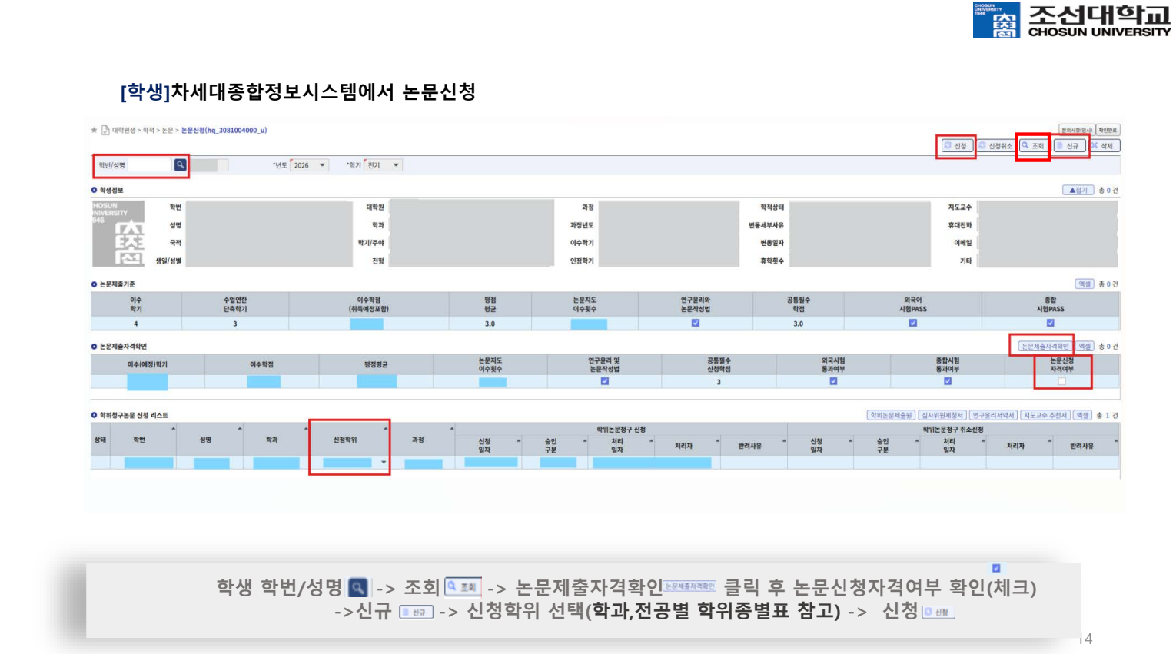Open the 신청학위 dropdown in the list row
Screen dimensions: 1176x654
384,463
